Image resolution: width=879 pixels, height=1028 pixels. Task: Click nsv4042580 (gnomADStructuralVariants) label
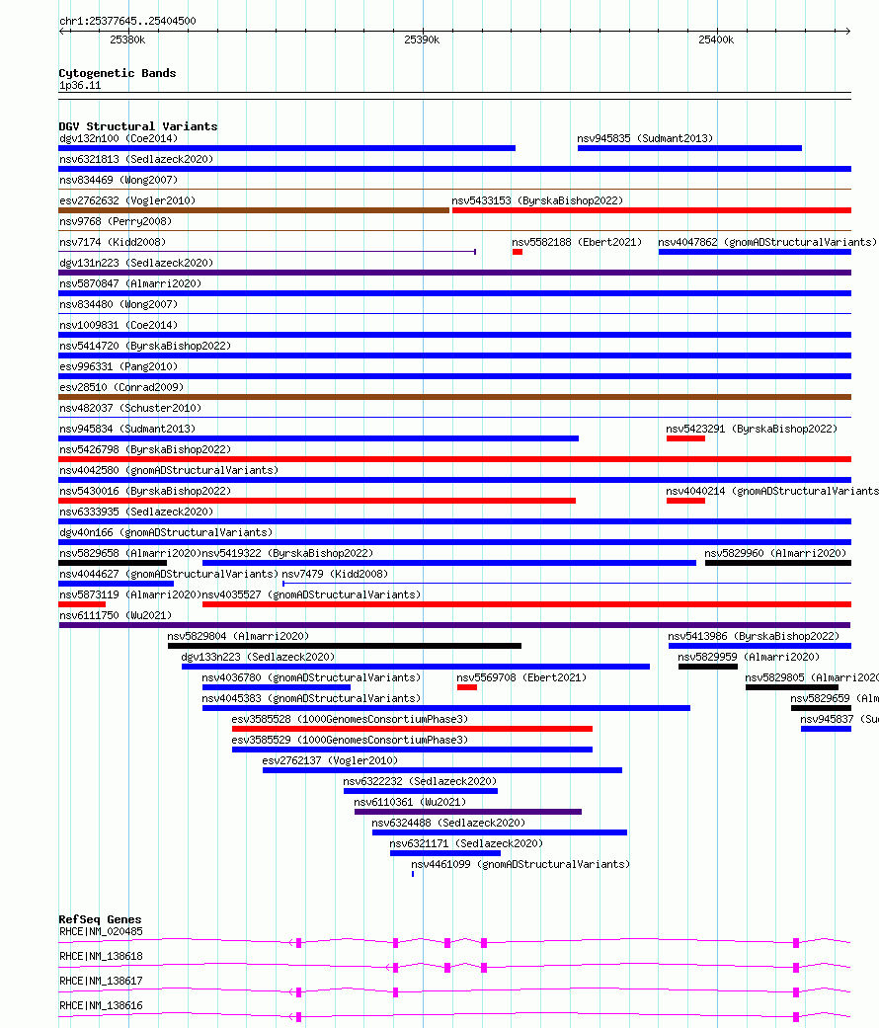tap(169, 470)
